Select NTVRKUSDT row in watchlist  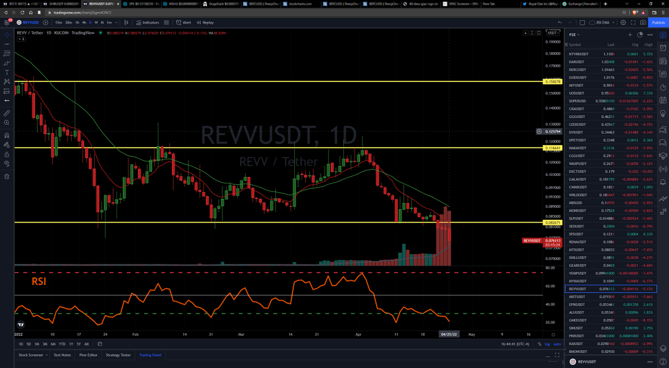pos(611,53)
